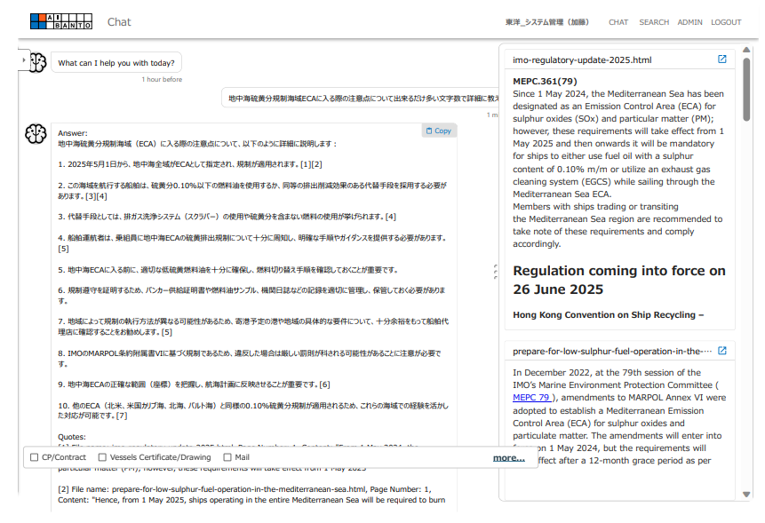Click the resize handle between chat and sources
Screen dimensions: 765x523
pos(494,271)
